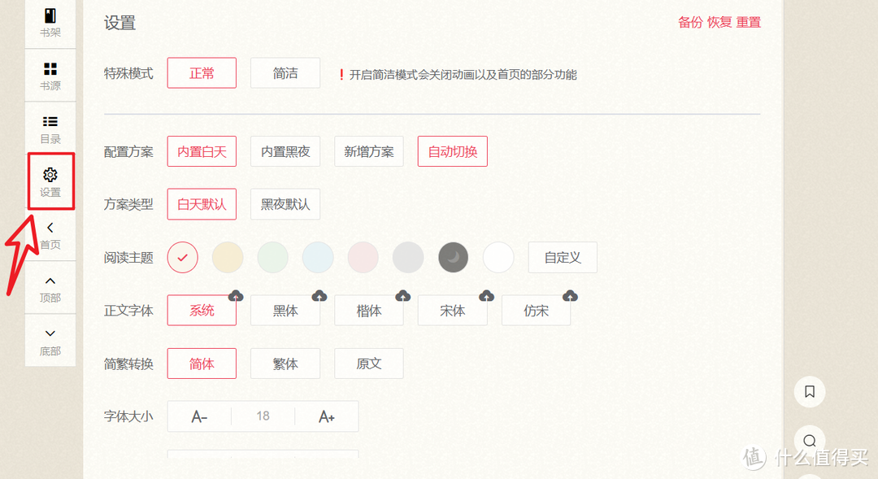The image size is (878, 479).
Task: Choose 内置黑夜 configuration scheme
Action: [285, 151]
